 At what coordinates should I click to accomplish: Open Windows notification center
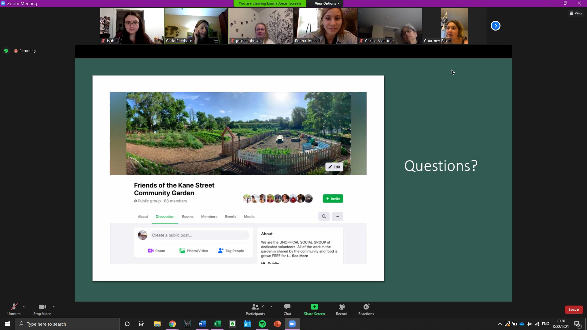coord(577,324)
